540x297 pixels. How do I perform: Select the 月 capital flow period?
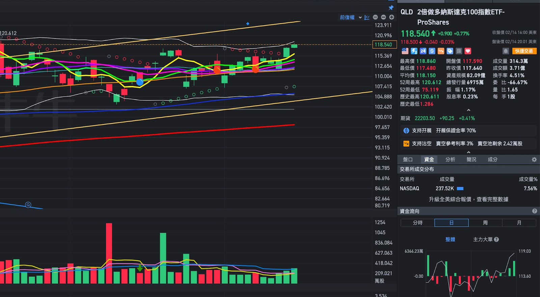(x=519, y=223)
